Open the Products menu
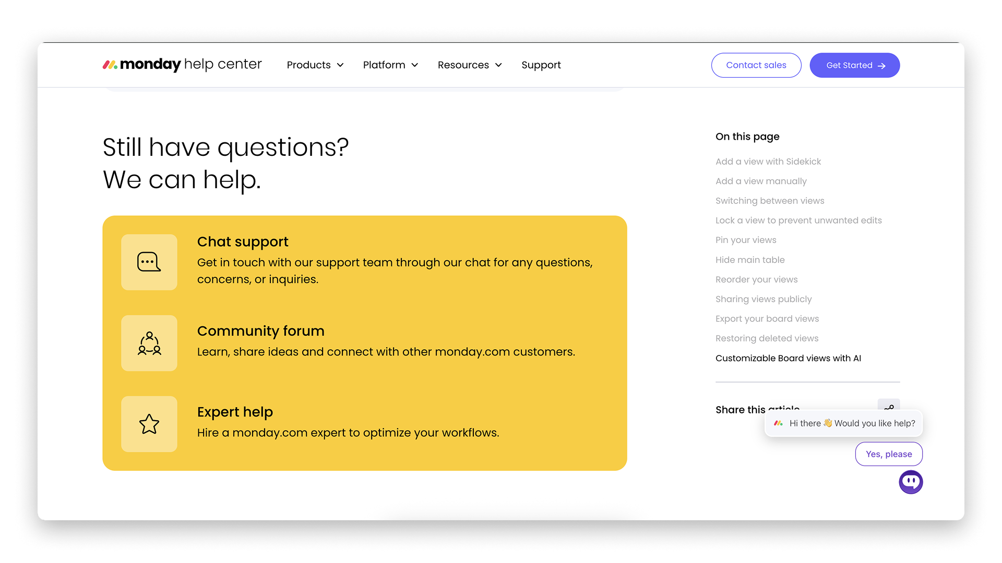This screenshot has width=1002, height=563. pos(315,65)
